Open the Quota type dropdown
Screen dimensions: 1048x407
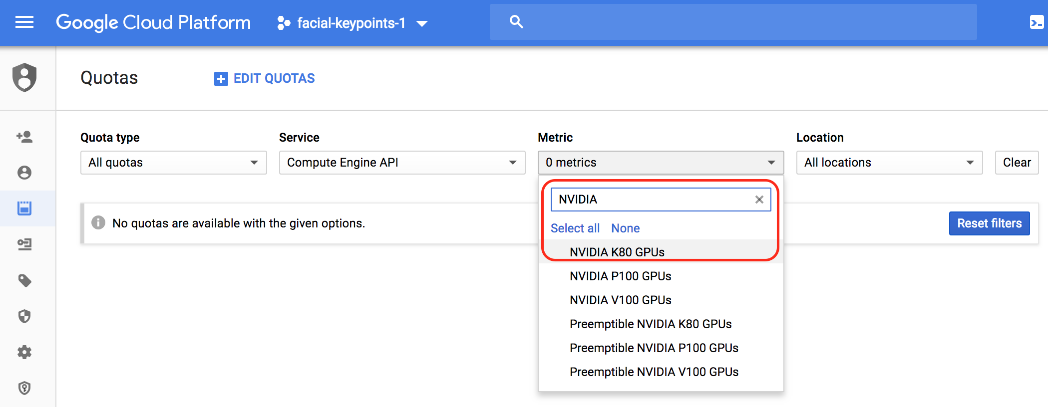173,163
